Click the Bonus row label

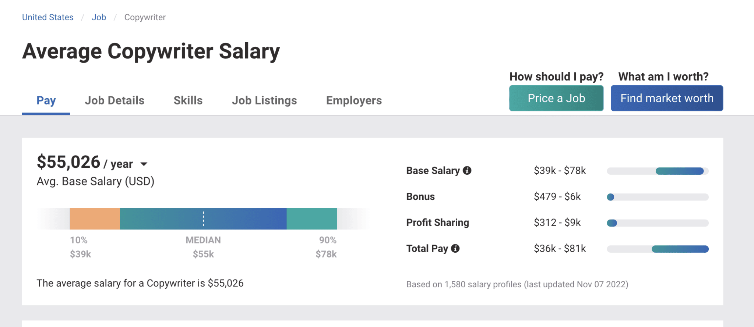[x=420, y=196]
